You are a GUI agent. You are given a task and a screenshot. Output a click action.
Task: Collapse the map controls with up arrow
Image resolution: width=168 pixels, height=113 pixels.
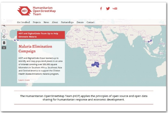pos(4,48)
